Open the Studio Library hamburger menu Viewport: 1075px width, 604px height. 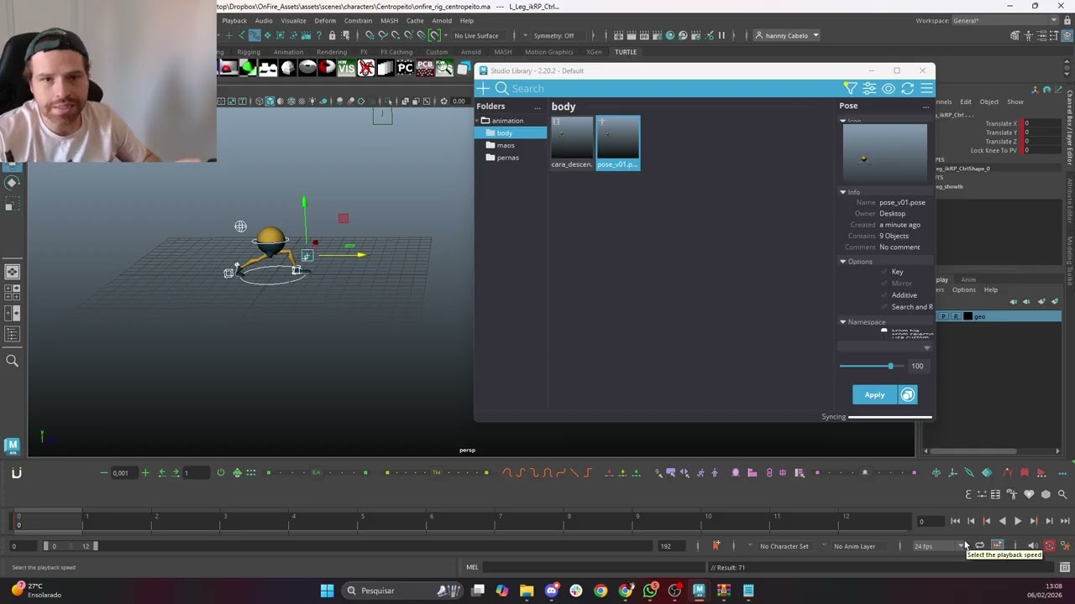[926, 88]
